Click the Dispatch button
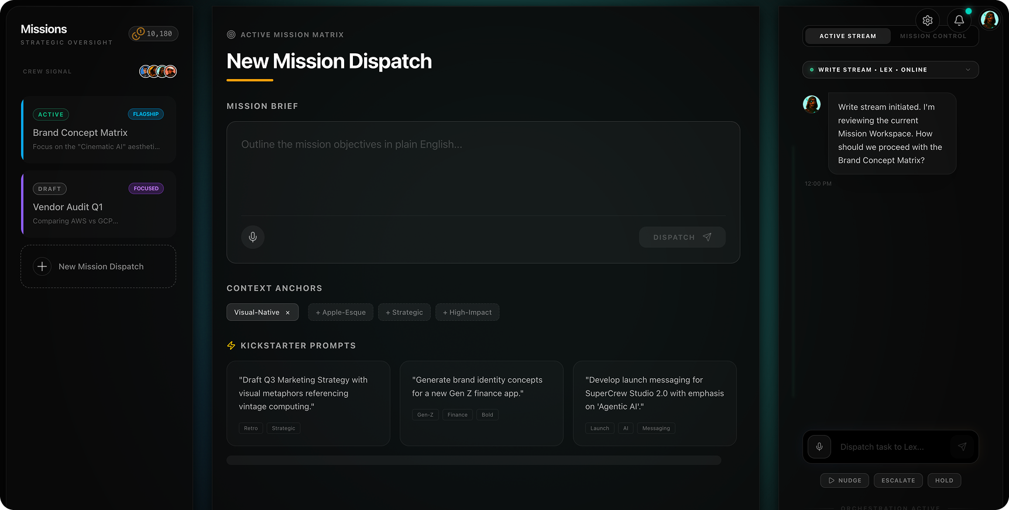 (682, 237)
